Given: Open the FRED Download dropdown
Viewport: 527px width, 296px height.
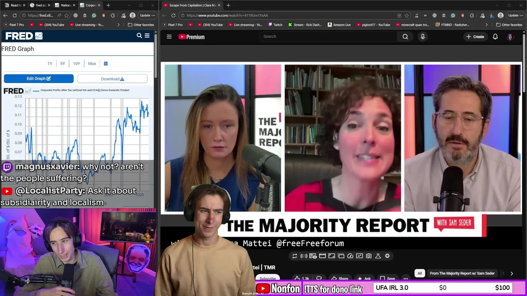Looking at the screenshot, I should tap(112, 79).
